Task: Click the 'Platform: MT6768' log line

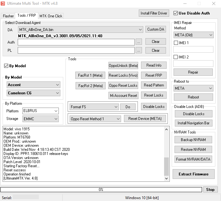Action: point(17,137)
